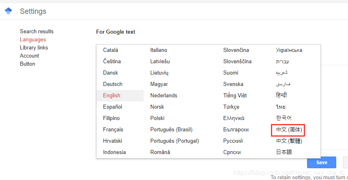Select Hindi हिन्दी language
The image size is (348, 180).
(x=281, y=95)
